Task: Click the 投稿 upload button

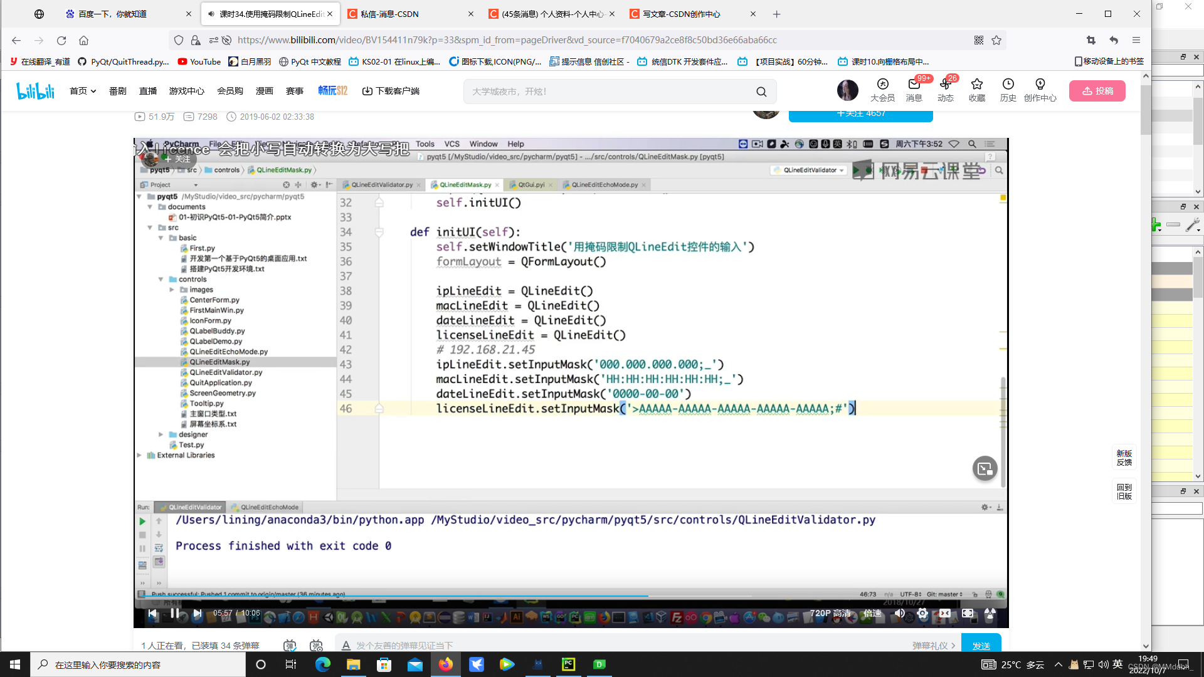Action: (1097, 91)
